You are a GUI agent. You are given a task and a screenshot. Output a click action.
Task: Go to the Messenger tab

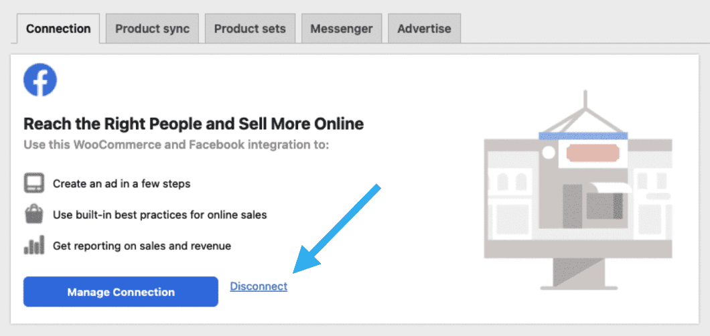342,29
